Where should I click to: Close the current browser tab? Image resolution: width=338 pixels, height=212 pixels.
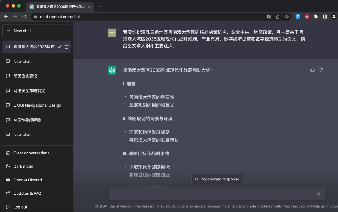point(89,7)
